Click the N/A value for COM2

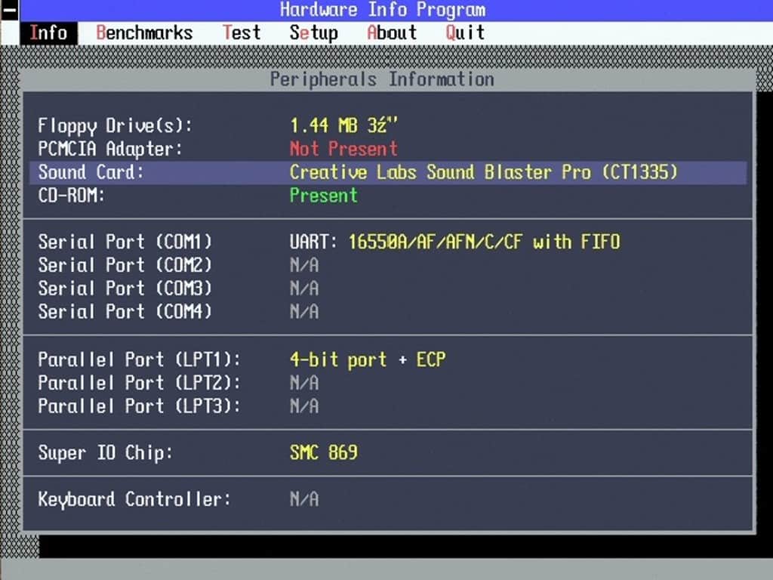(x=304, y=265)
